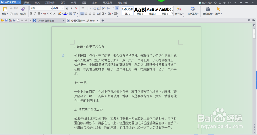This screenshot has height=135, width=257.
Task: Open the 引用 ribbon tab
Action: coord(63,3)
